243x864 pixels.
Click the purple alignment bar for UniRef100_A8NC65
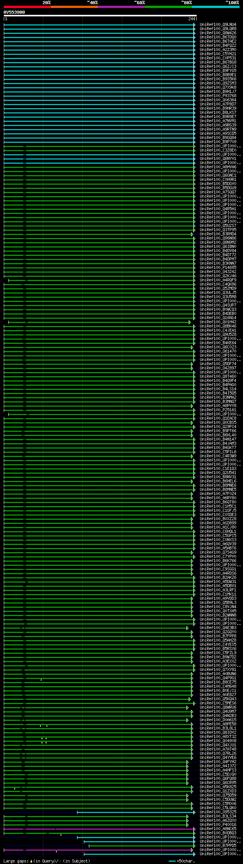100,829
